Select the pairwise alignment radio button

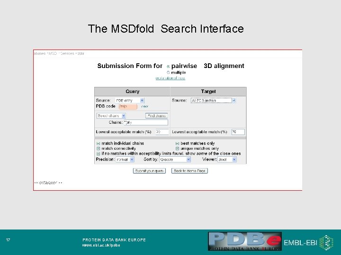168,67
